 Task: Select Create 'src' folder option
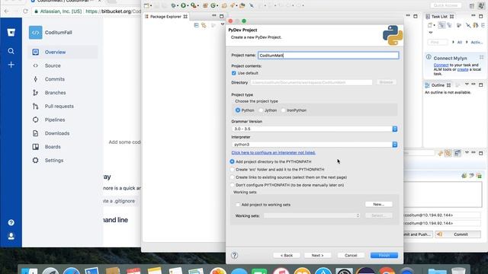[232, 169]
